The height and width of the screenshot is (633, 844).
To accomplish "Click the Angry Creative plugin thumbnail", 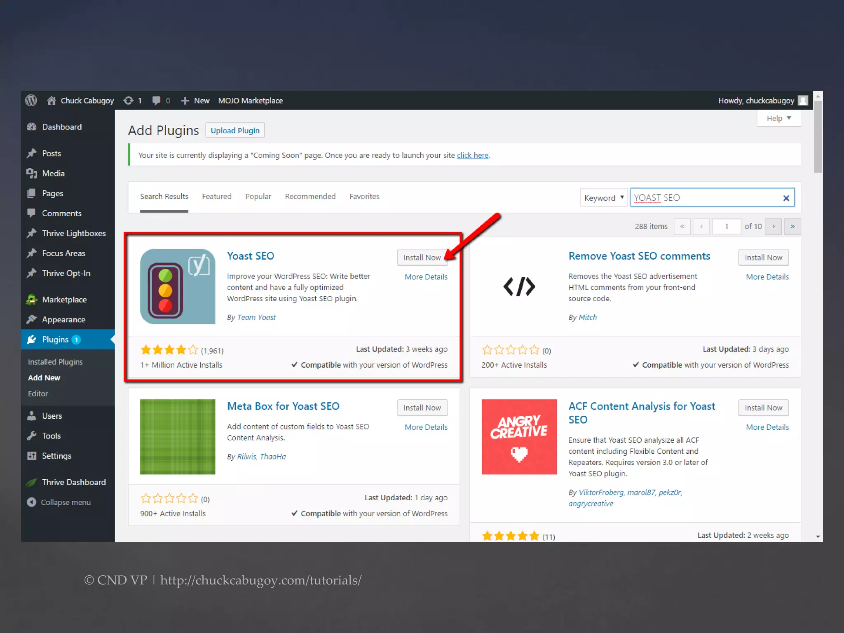I will (x=519, y=437).
